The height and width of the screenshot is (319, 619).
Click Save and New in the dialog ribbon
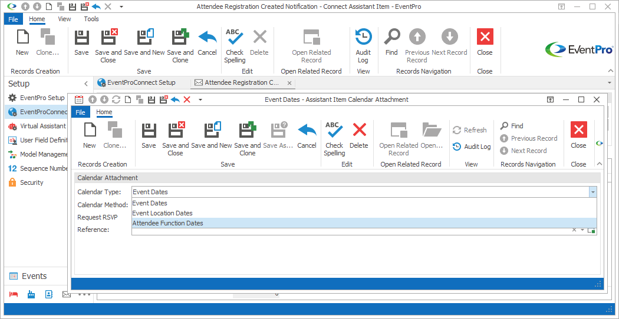pyautogui.click(x=212, y=135)
